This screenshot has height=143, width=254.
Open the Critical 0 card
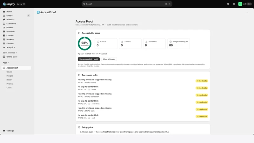pos(106,44)
